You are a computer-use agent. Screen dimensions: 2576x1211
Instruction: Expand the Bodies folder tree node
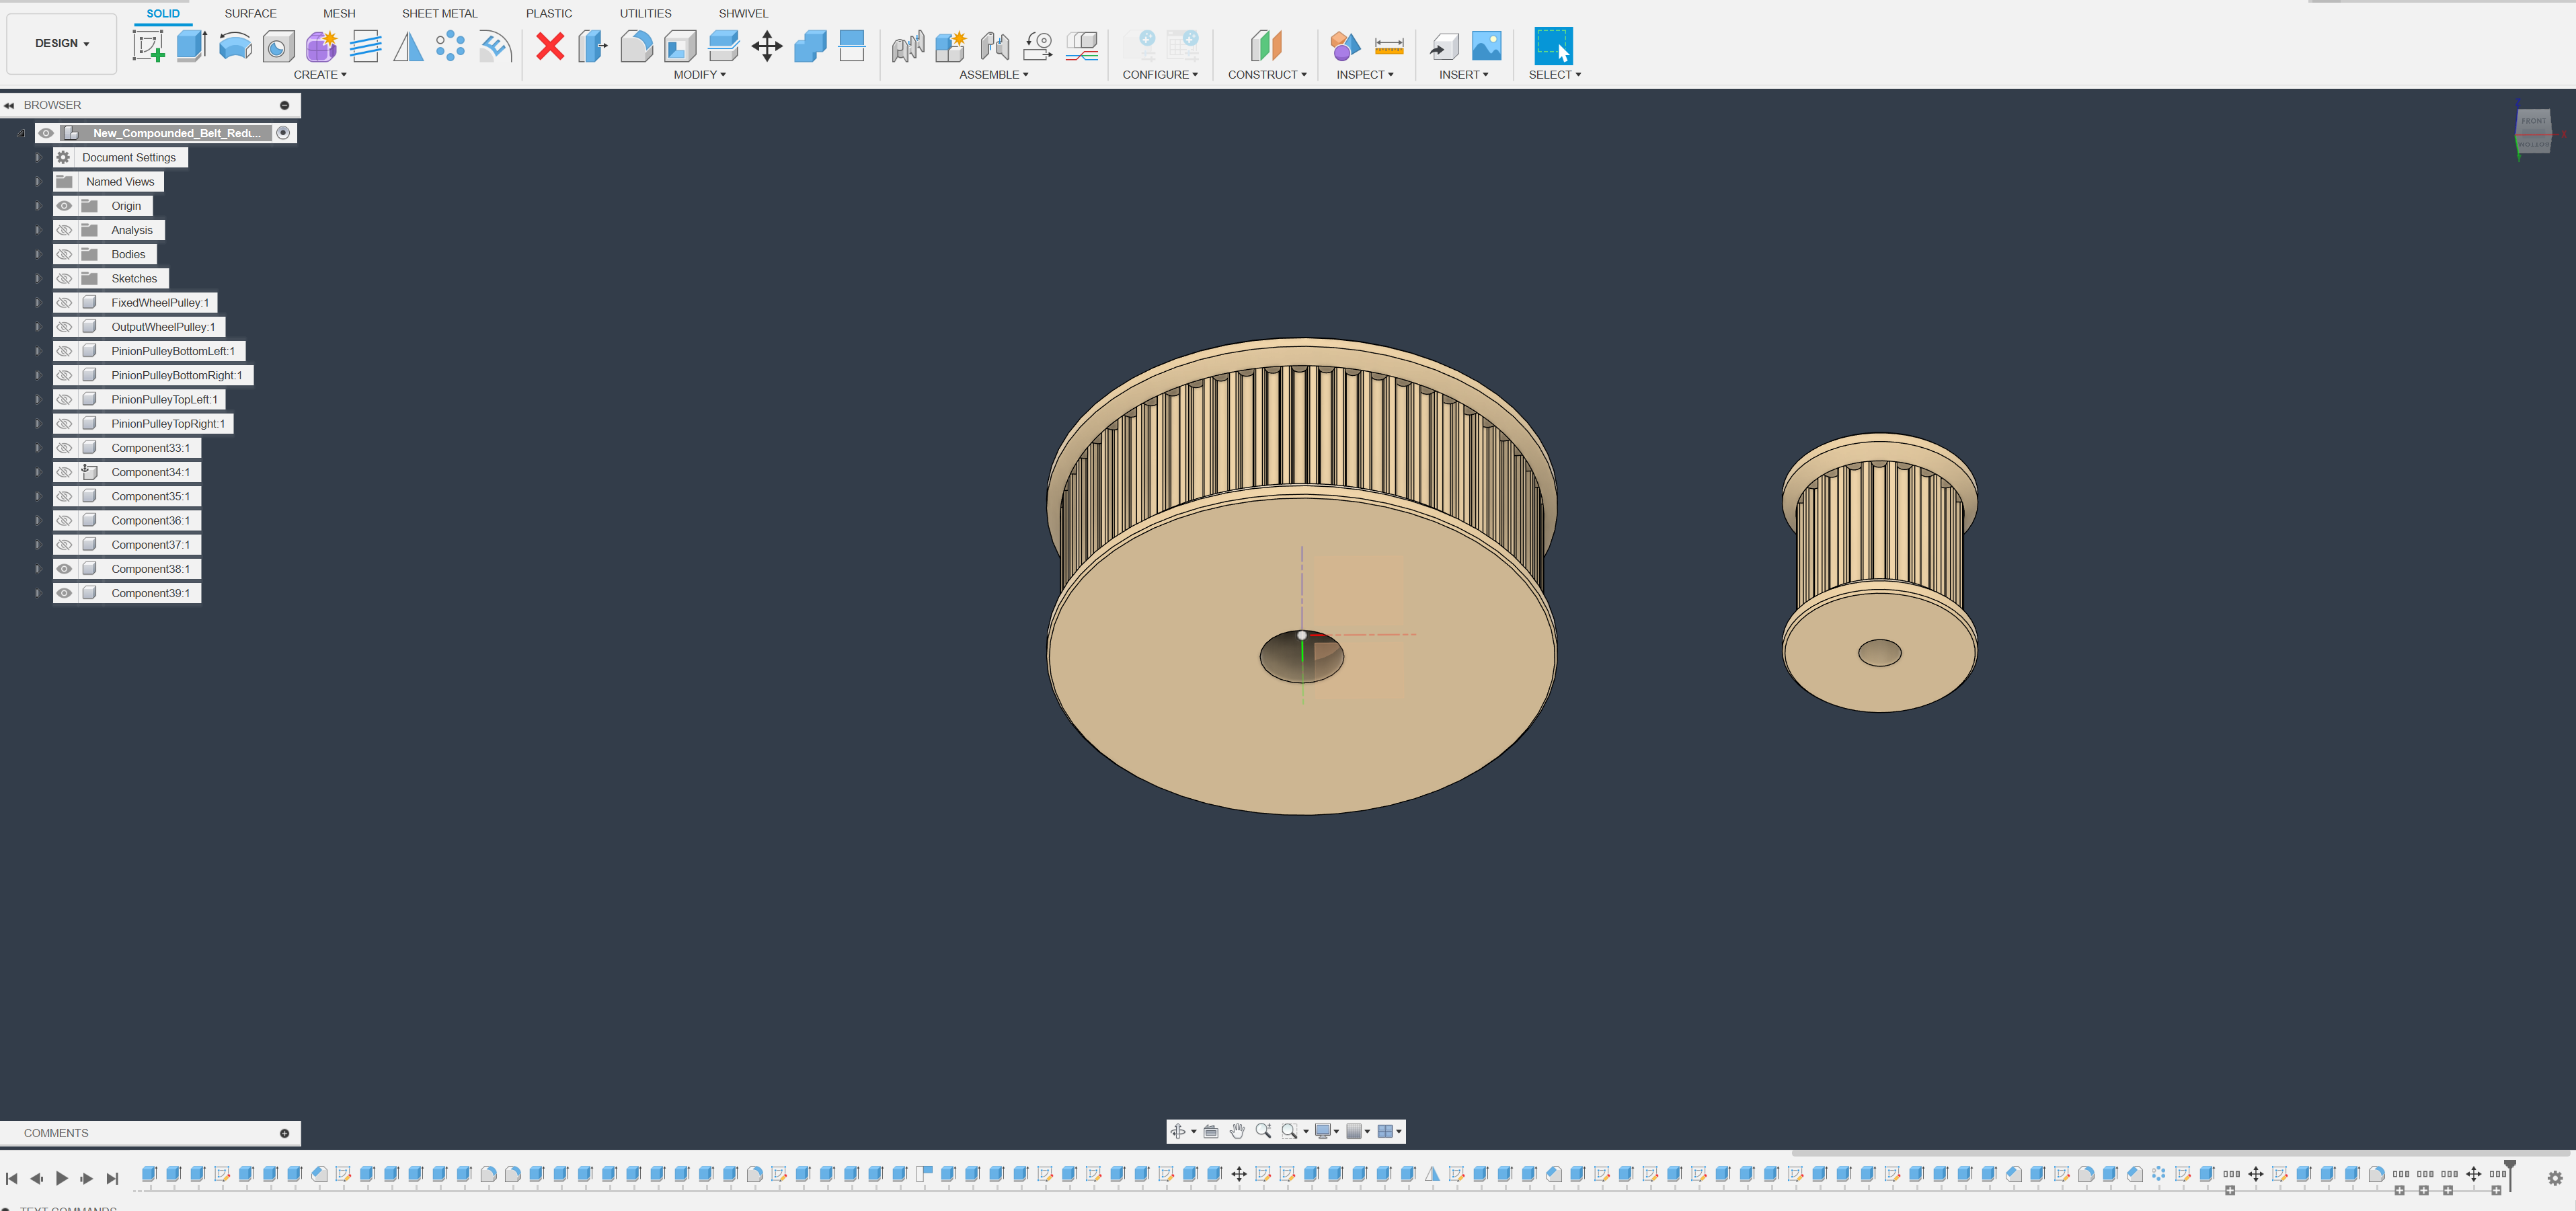(38, 254)
